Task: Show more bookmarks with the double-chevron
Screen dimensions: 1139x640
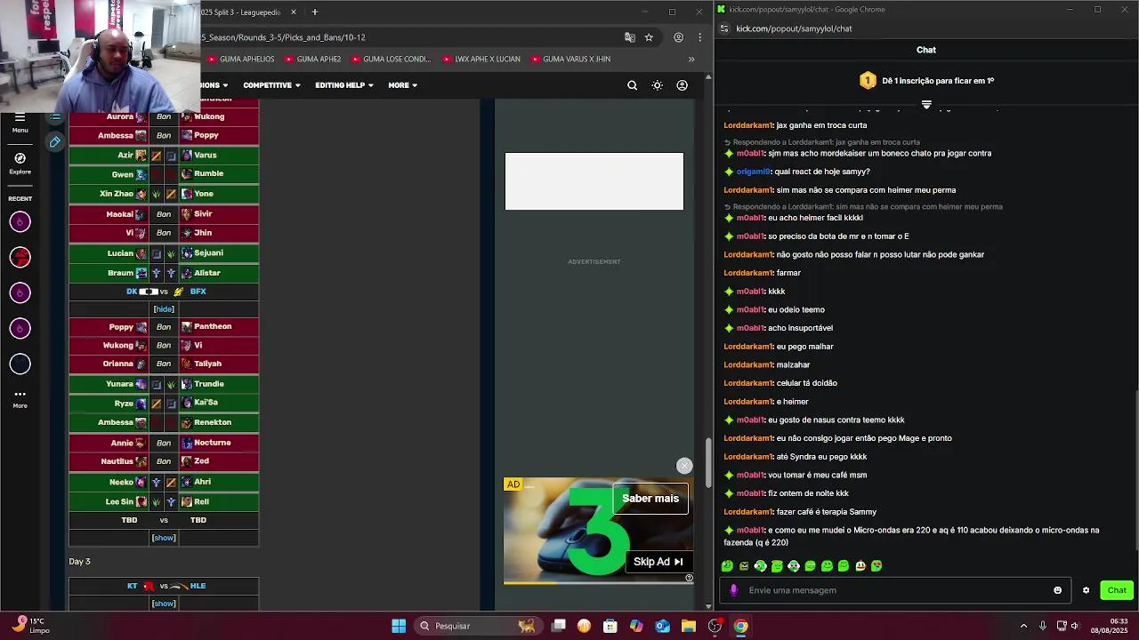Action: tap(691, 60)
